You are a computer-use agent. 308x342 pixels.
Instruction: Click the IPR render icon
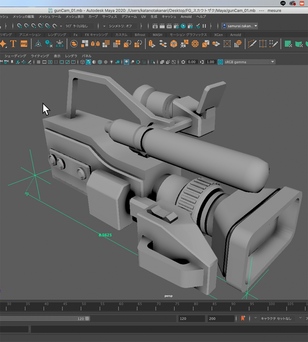(x=169, y=26)
